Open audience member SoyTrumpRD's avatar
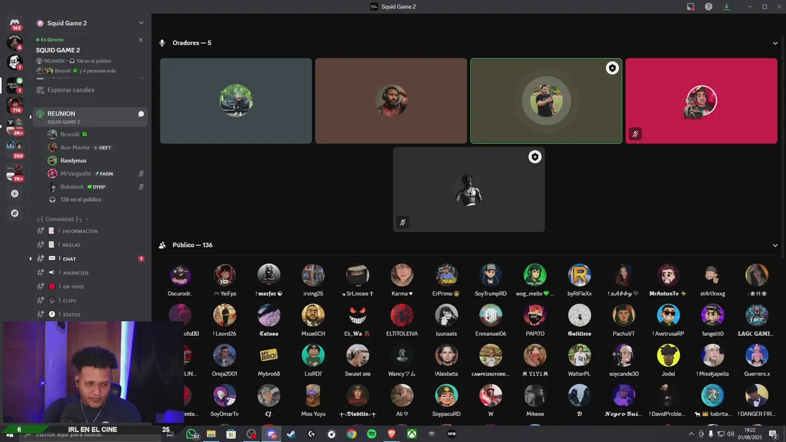Screen dimensions: 786x442 click(x=491, y=275)
